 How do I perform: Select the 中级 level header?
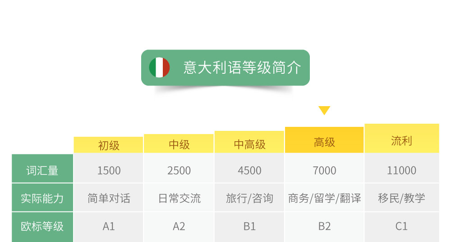[x=179, y=143]
